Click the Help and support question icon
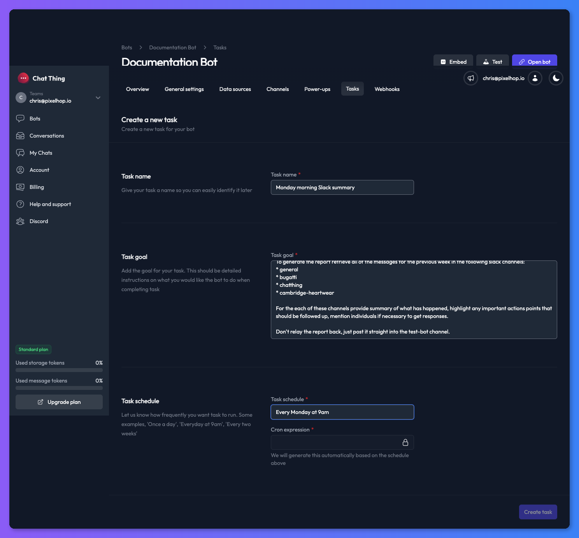The width and height of the screenshot is (579, 538). (x=20, y=204)
